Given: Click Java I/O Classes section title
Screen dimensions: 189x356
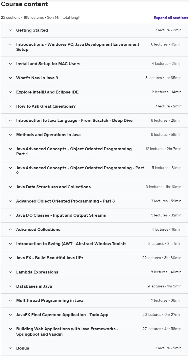Looking at the screenshot, I should point(61,215).
